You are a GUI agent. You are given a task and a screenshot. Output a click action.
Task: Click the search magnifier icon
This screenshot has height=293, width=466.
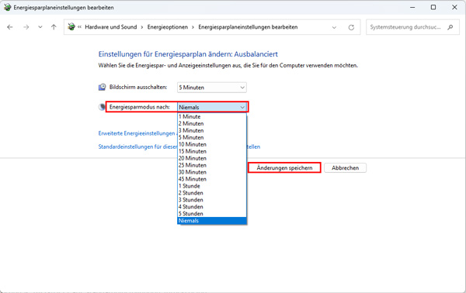click(450, 27)
